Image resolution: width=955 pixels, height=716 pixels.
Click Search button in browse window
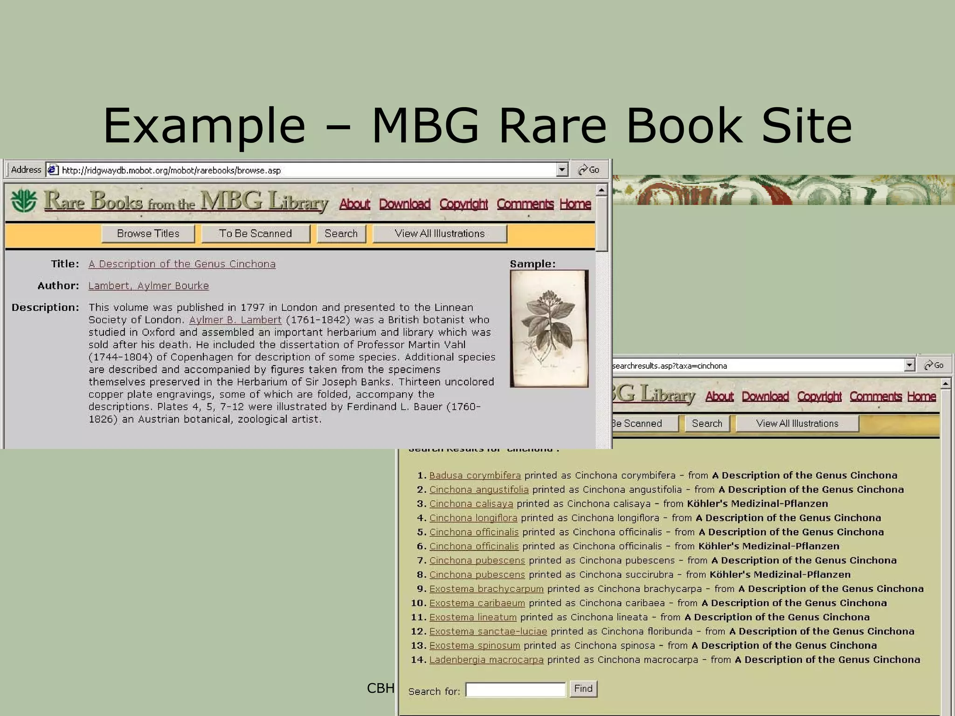tap(341, 234)
